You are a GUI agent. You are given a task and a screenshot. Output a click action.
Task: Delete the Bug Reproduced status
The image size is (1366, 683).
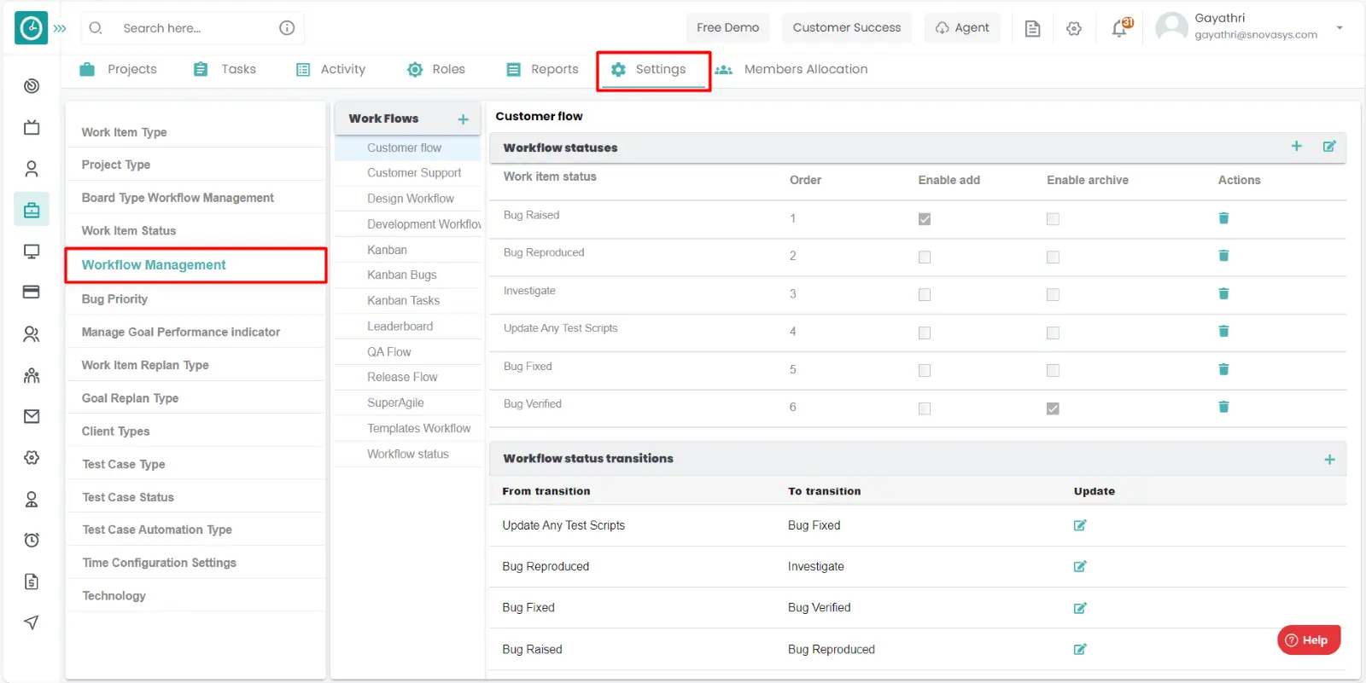pyautogui.click(x=1223, y=256)
